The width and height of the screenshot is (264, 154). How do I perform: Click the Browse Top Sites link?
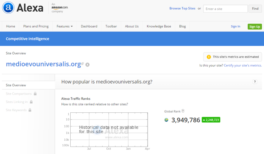(182, 8)
